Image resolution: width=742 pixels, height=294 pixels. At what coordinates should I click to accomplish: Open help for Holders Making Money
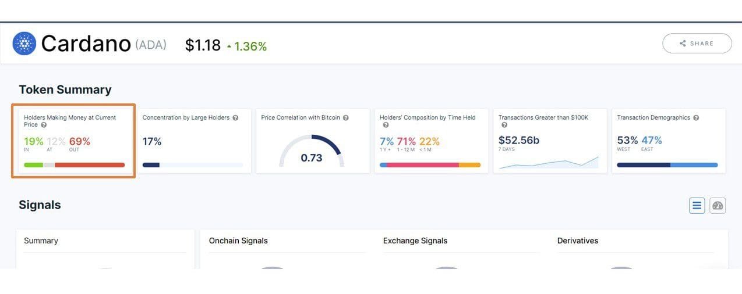pyautogui.click(x=44, y=125)
